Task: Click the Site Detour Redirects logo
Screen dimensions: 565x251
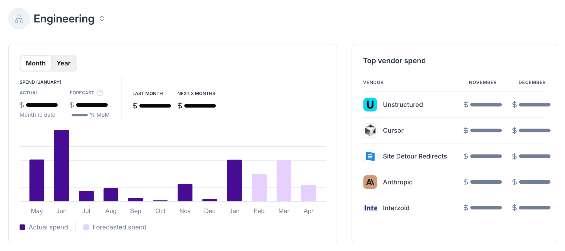Action: 370,156
